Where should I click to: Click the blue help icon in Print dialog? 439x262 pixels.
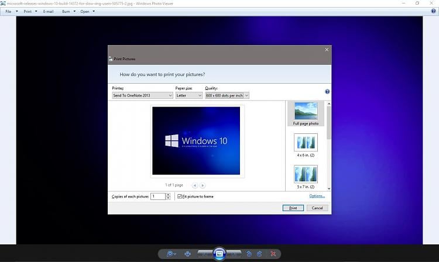[x=327, y=91]
